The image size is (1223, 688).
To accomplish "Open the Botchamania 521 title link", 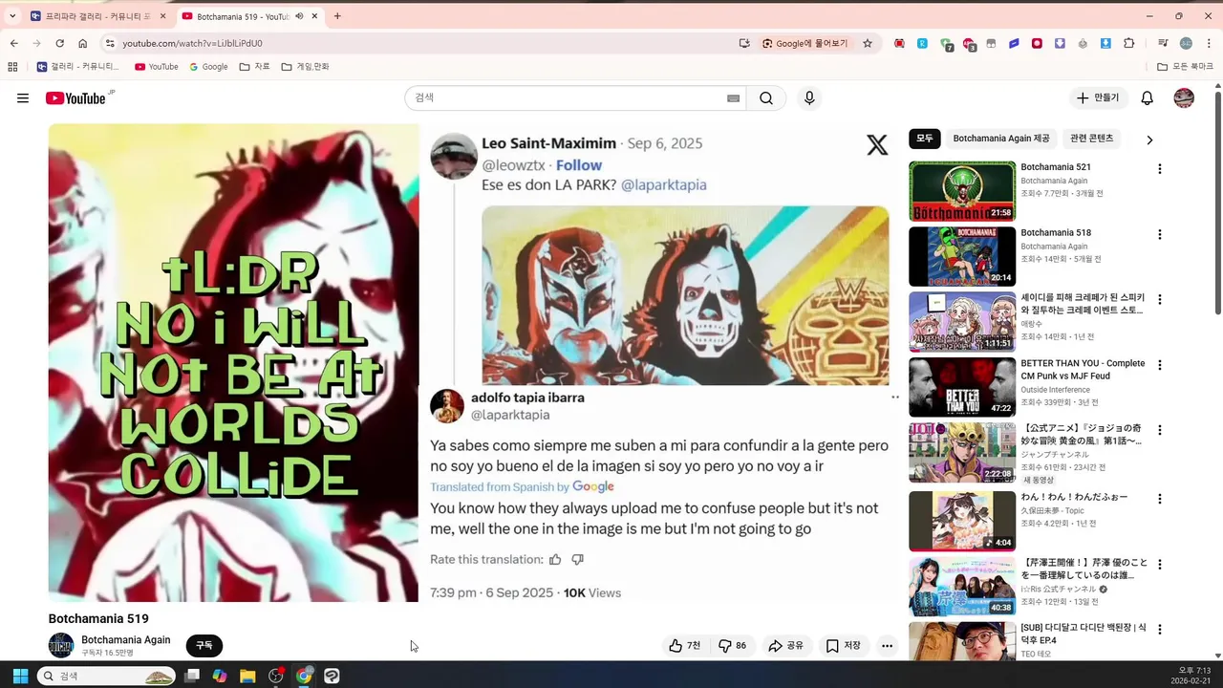I will click(x=1056, y=167).
